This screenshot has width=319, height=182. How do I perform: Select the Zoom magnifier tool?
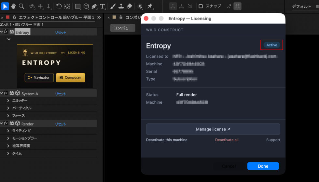point(21,6)
